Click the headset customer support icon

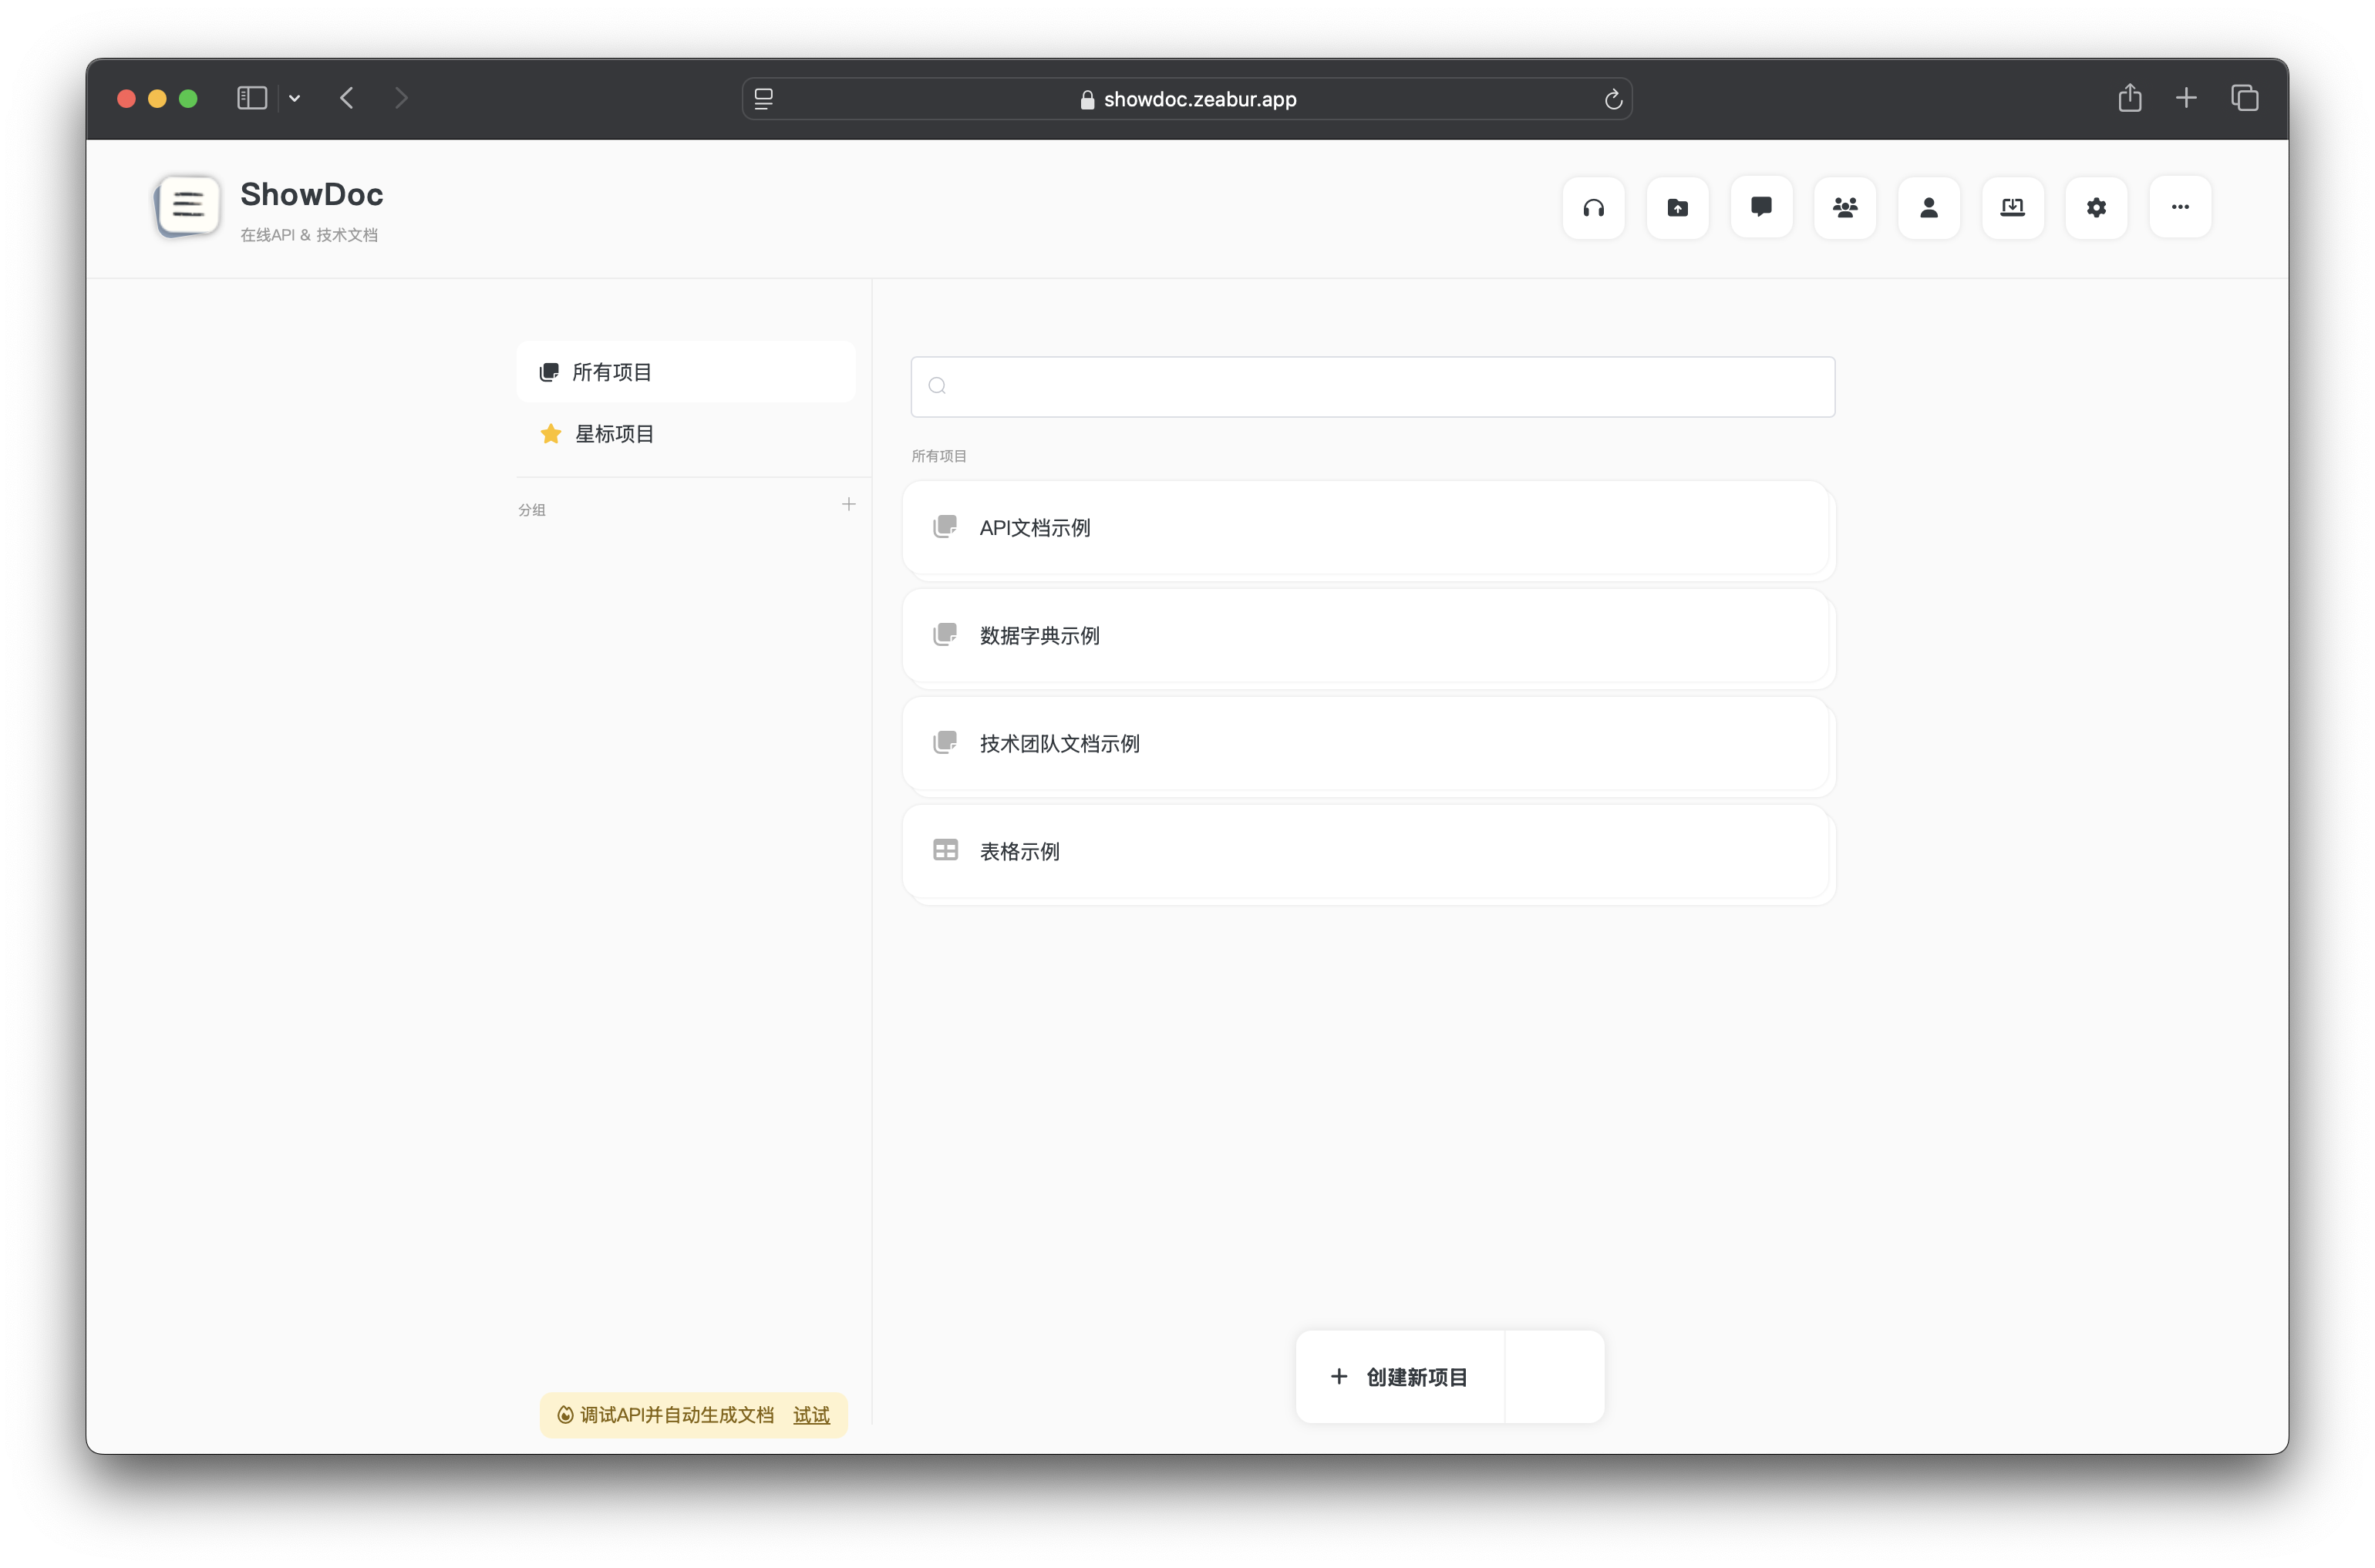point(1593,207)
